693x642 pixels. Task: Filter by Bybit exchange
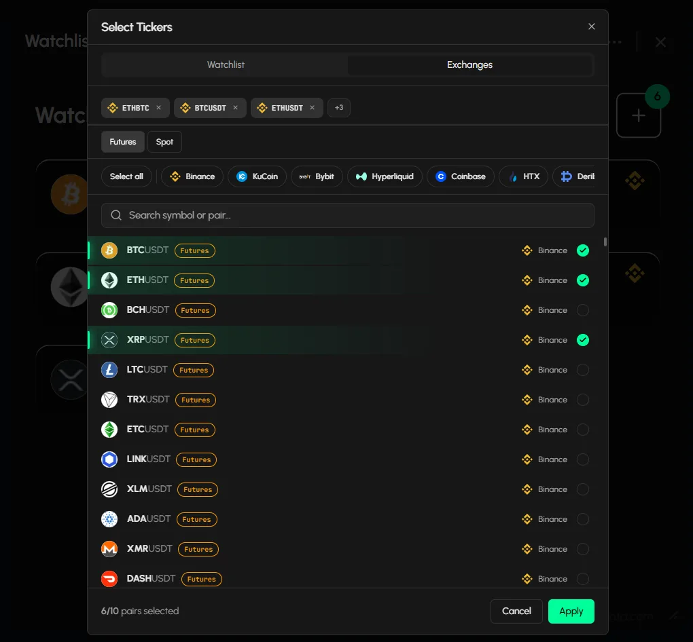[x=317, y=176]
